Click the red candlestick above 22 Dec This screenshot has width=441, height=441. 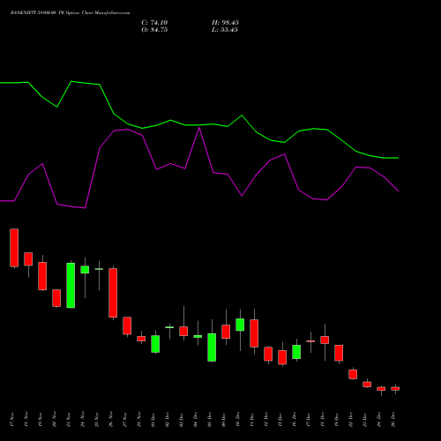353,374
